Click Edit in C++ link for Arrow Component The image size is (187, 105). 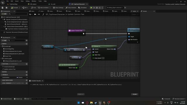[25, 22]
